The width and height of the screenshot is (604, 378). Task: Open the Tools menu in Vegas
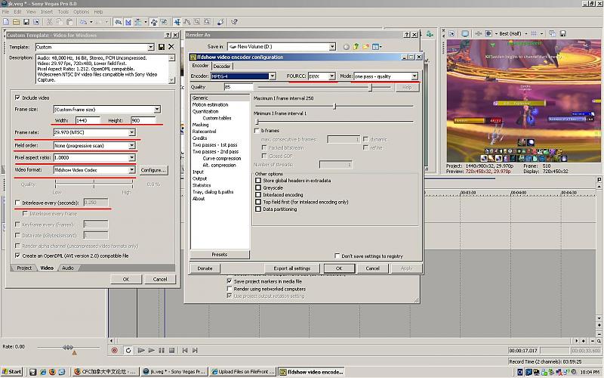coord(63,12)
